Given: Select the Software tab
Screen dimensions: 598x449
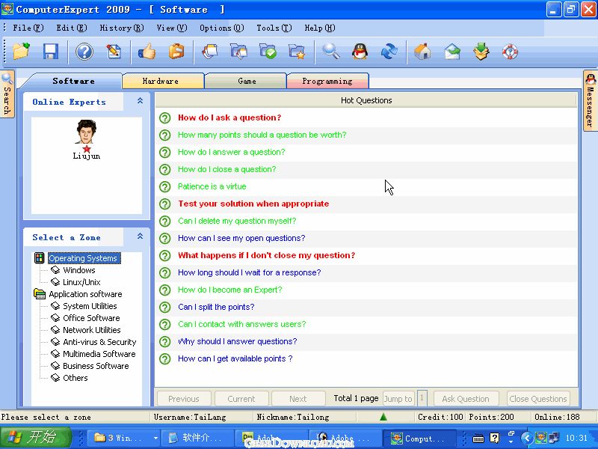Looking at the screenshot, I should click(73, 81).
